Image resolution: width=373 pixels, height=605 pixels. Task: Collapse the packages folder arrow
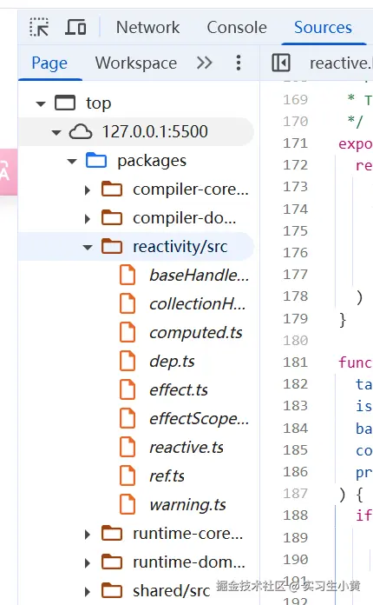click(72, 162)
